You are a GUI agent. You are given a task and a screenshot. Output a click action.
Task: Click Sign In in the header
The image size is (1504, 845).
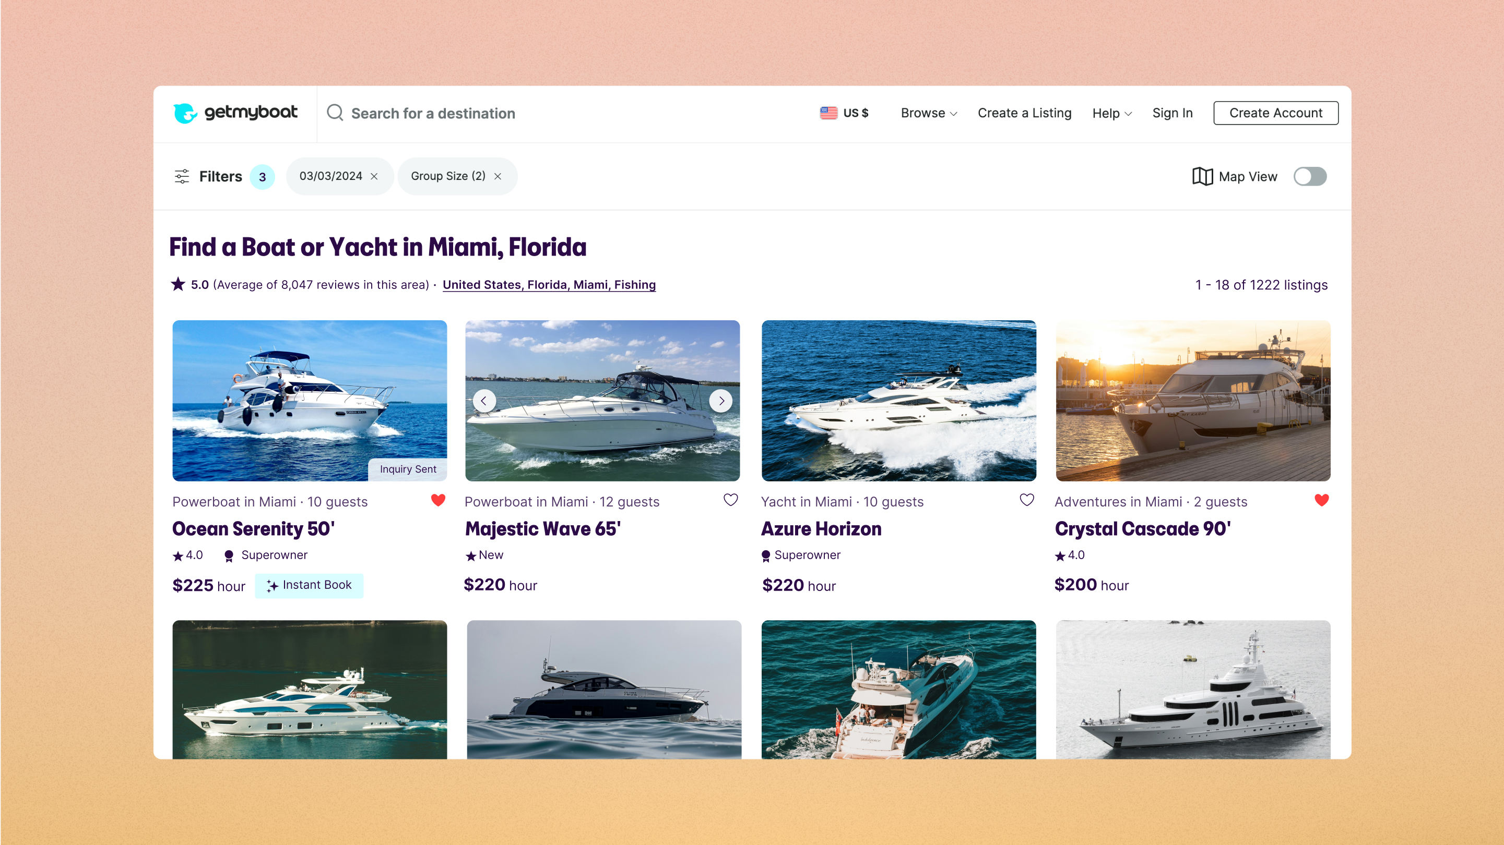click(1172, 113)
